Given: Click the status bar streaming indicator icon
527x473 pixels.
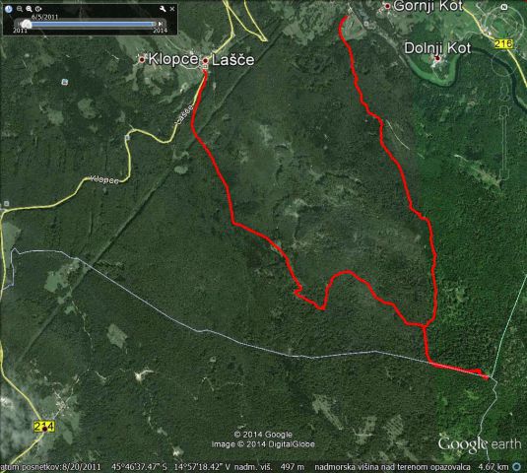Looking at the screenshot, I should point(516,467).
